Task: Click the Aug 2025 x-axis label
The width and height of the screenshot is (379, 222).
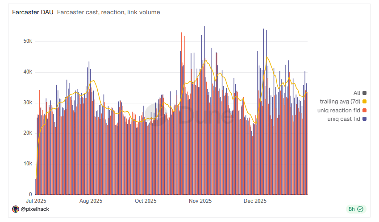Action: pos(91,201)
